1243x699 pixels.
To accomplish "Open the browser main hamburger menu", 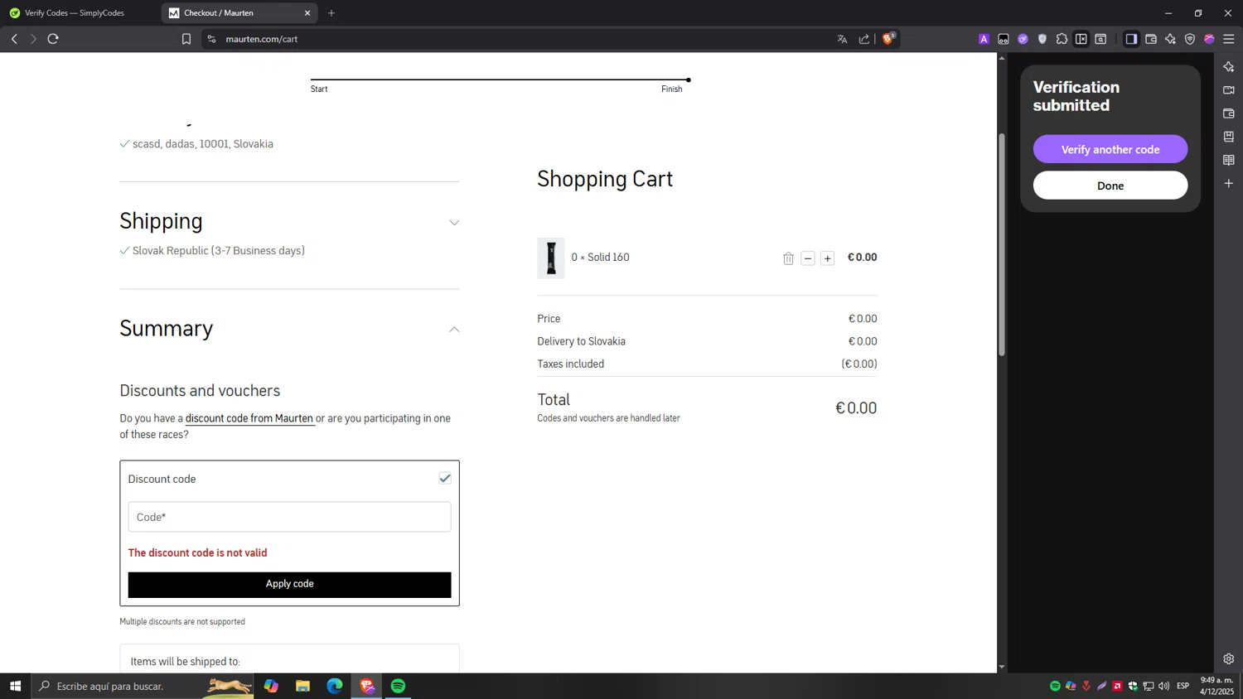I will click(x=1229, y=39).
